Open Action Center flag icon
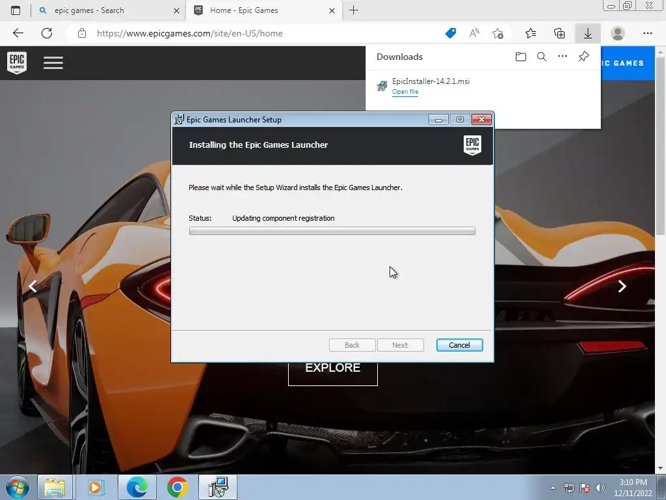 [585, 488]
